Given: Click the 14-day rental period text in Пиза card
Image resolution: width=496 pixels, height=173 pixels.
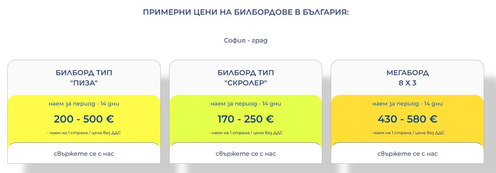Looking at the screenshot, I should [x=84, y=104].
